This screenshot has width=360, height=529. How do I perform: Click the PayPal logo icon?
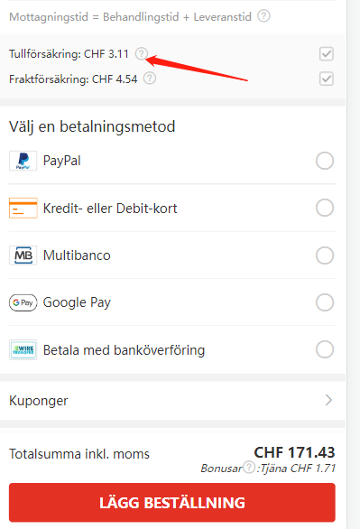[x=23, y=161]
